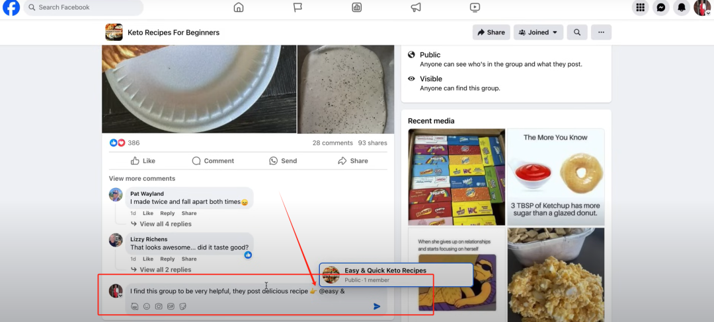Open the GIF picker in comment box
This screenshot has width=714, height=322.
click(x=171, y=307)
